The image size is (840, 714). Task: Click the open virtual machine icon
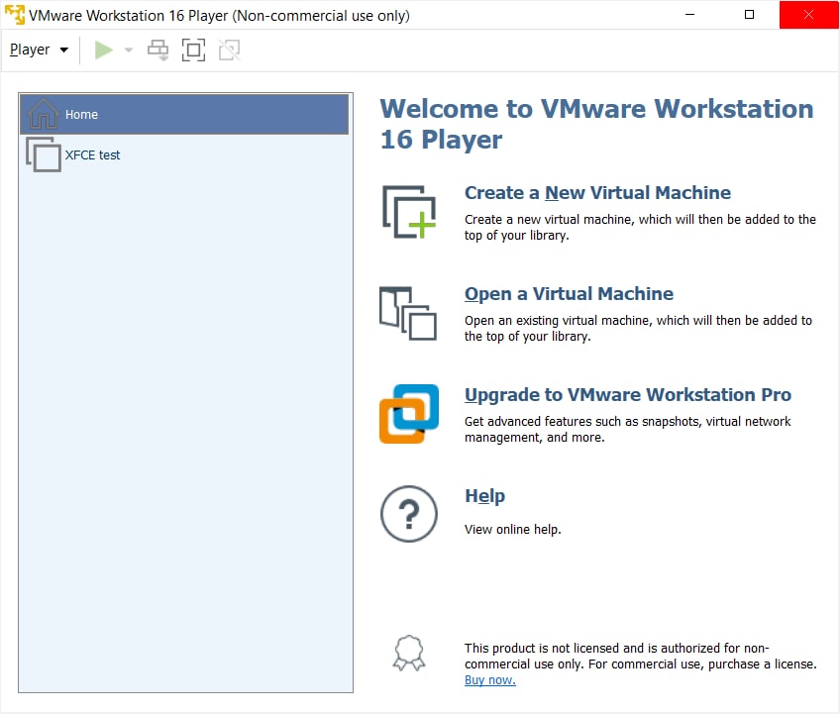point(408,313)
